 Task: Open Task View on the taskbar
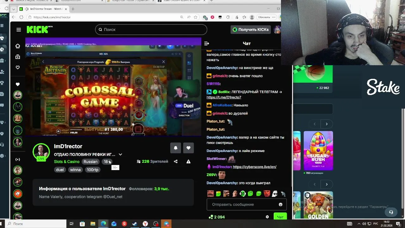coord(72,224)
